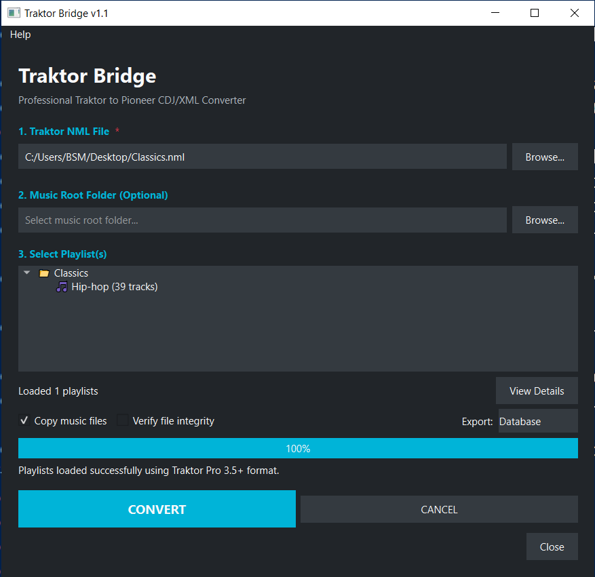The width and height of the screenshot is (595, 577).
Task: Click the purple music note icon beside Hip-hop
Action: tap(62, 287)
